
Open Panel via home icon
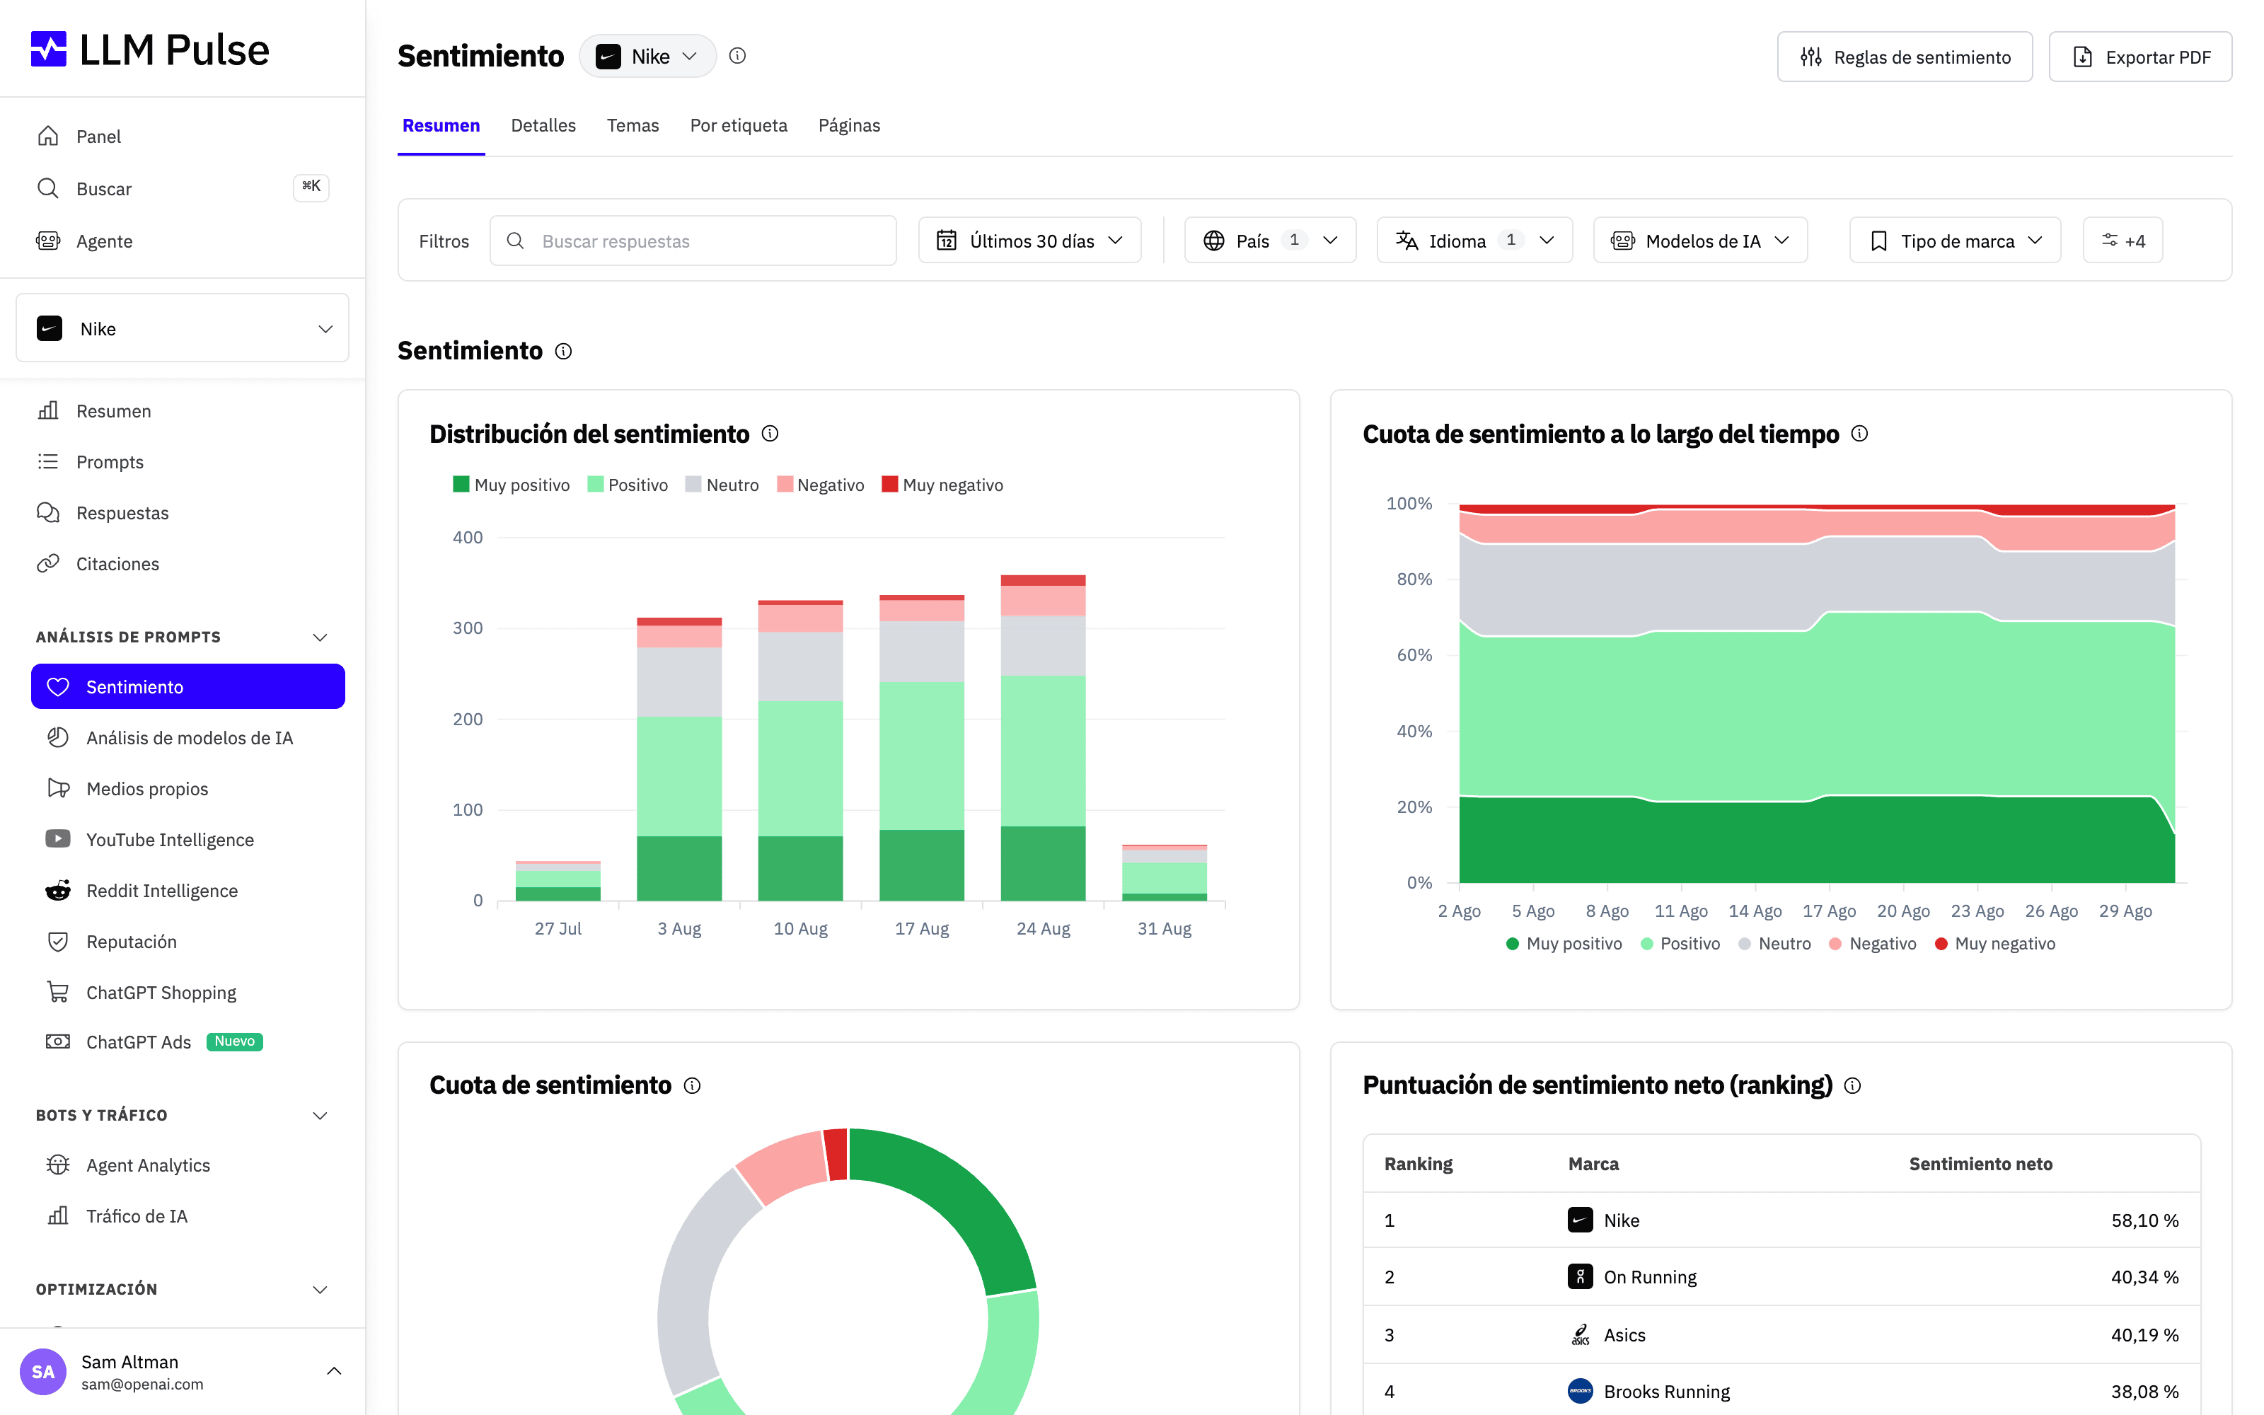[47, 137]
